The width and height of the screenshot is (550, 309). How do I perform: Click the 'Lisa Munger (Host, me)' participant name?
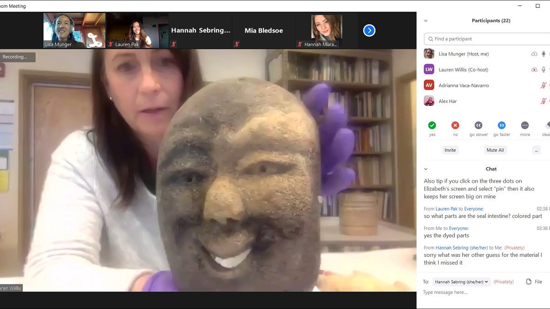[464, 54]
